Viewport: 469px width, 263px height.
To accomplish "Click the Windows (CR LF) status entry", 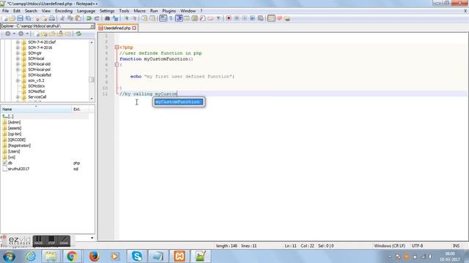I will click(x=389, y=245).
